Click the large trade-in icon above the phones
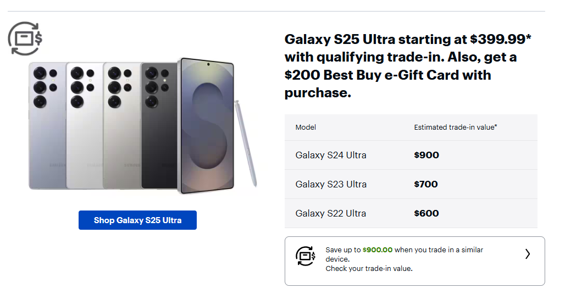582x288 pixels. tap(25, 38)
